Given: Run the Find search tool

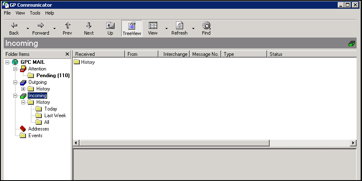Looking at the screenshot, I should (x=206, y=26).
